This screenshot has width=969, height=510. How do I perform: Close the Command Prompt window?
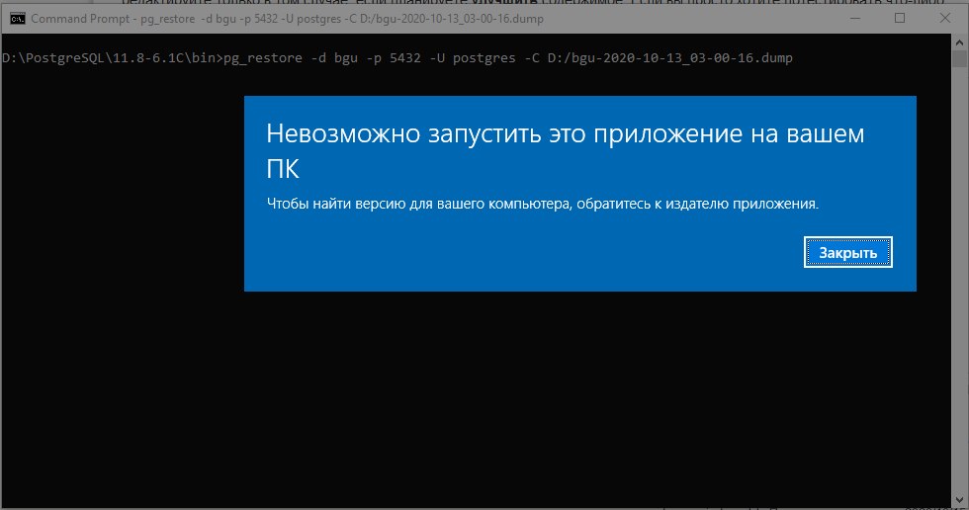click(945, 18)
